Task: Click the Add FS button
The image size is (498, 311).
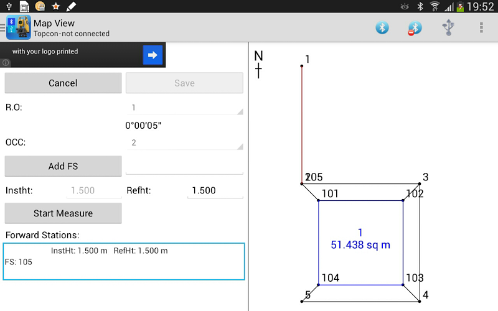Action: [x=63, y=166]
